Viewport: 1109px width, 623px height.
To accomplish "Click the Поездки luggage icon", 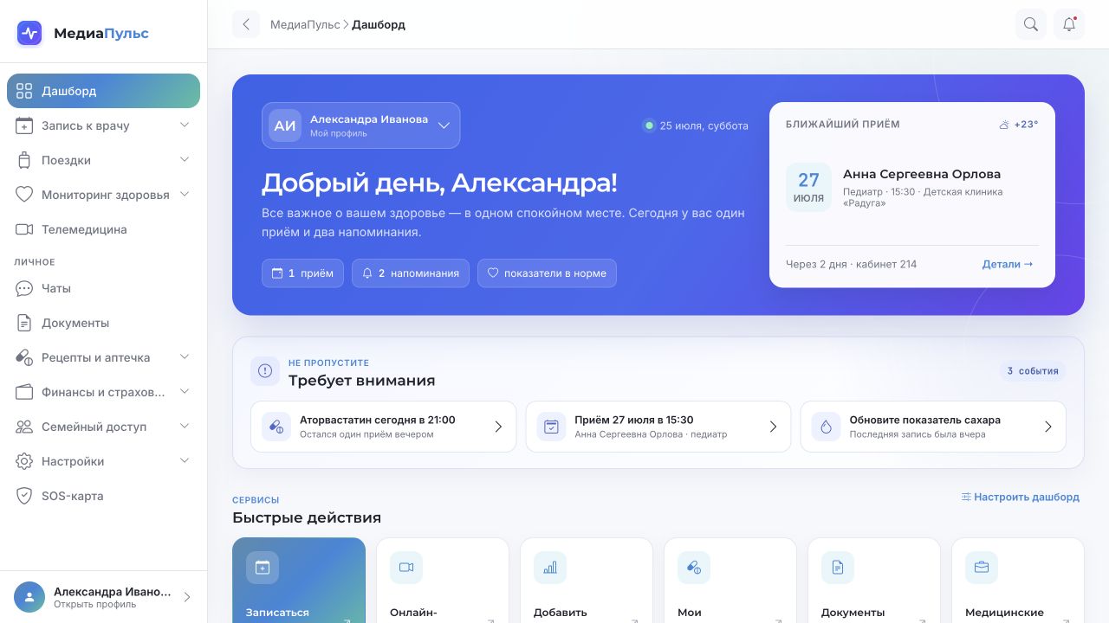I will [x=24, y=160].
